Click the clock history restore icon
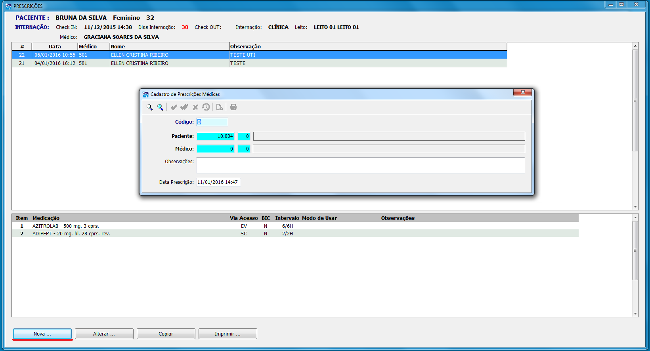 coord(206,107)
